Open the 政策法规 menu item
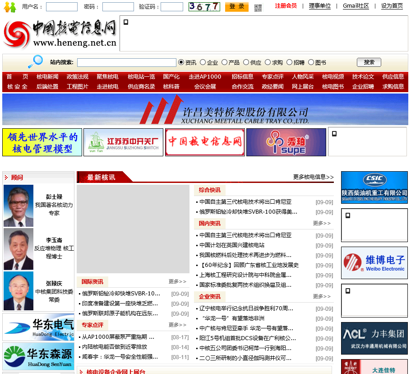Viewport: 411px width, 374px height. pyautogui.click(x=78, y=77)
